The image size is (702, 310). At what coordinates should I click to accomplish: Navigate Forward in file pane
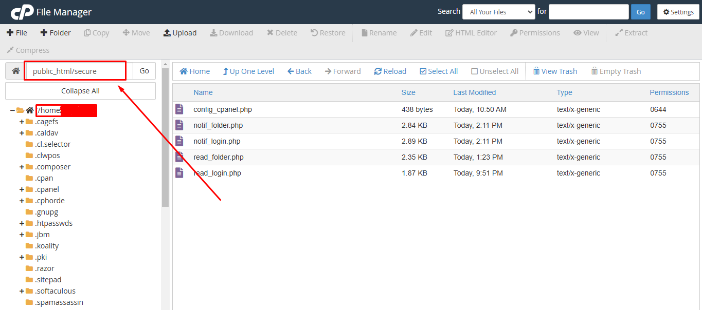point(343,71)
